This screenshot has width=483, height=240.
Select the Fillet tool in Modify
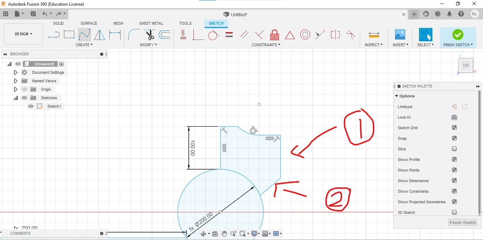coord(134,35)
